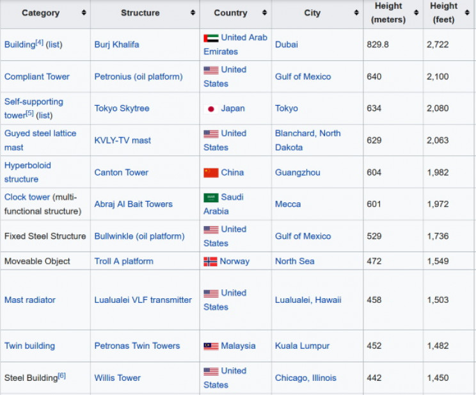Open Lualualei VLF transmitter link
476x395 pixels.
(143, 300)
